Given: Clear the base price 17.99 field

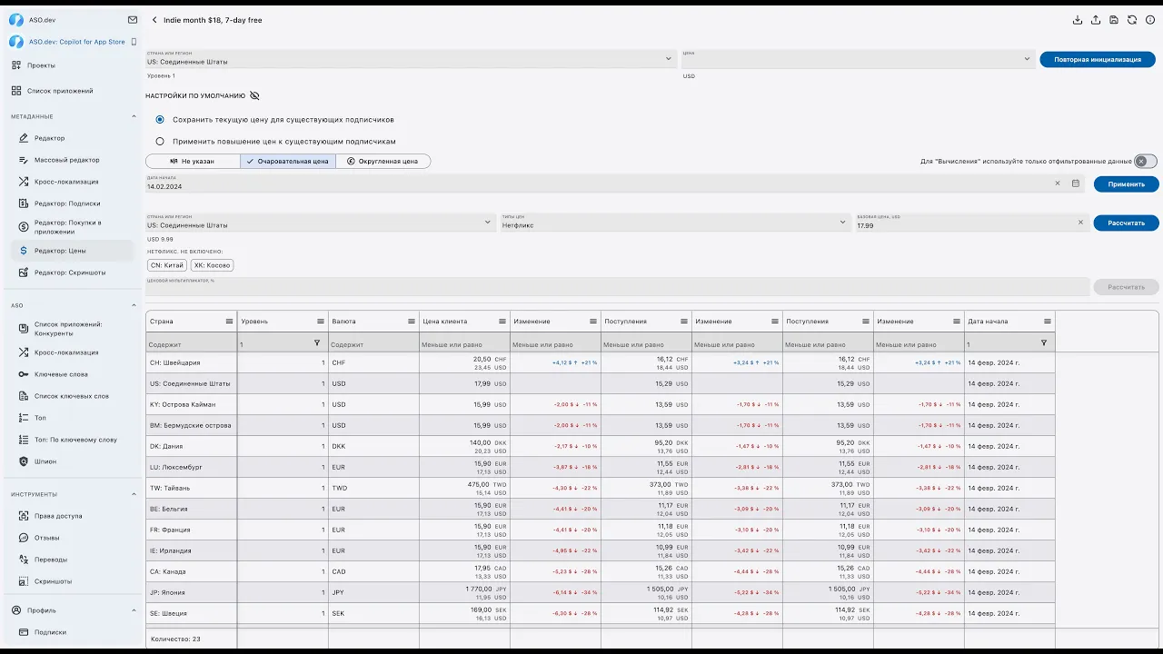Looking at the screenshot, I should pos(1081,223).
